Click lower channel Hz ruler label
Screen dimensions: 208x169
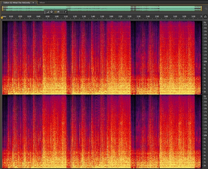[205, 96]
